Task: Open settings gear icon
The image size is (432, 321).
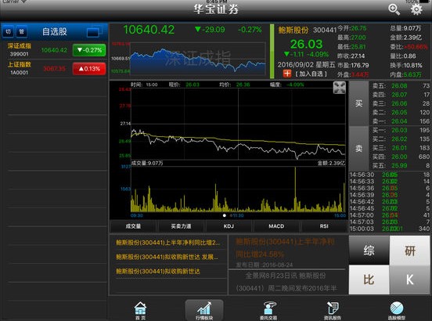Action: coord(416,9)
